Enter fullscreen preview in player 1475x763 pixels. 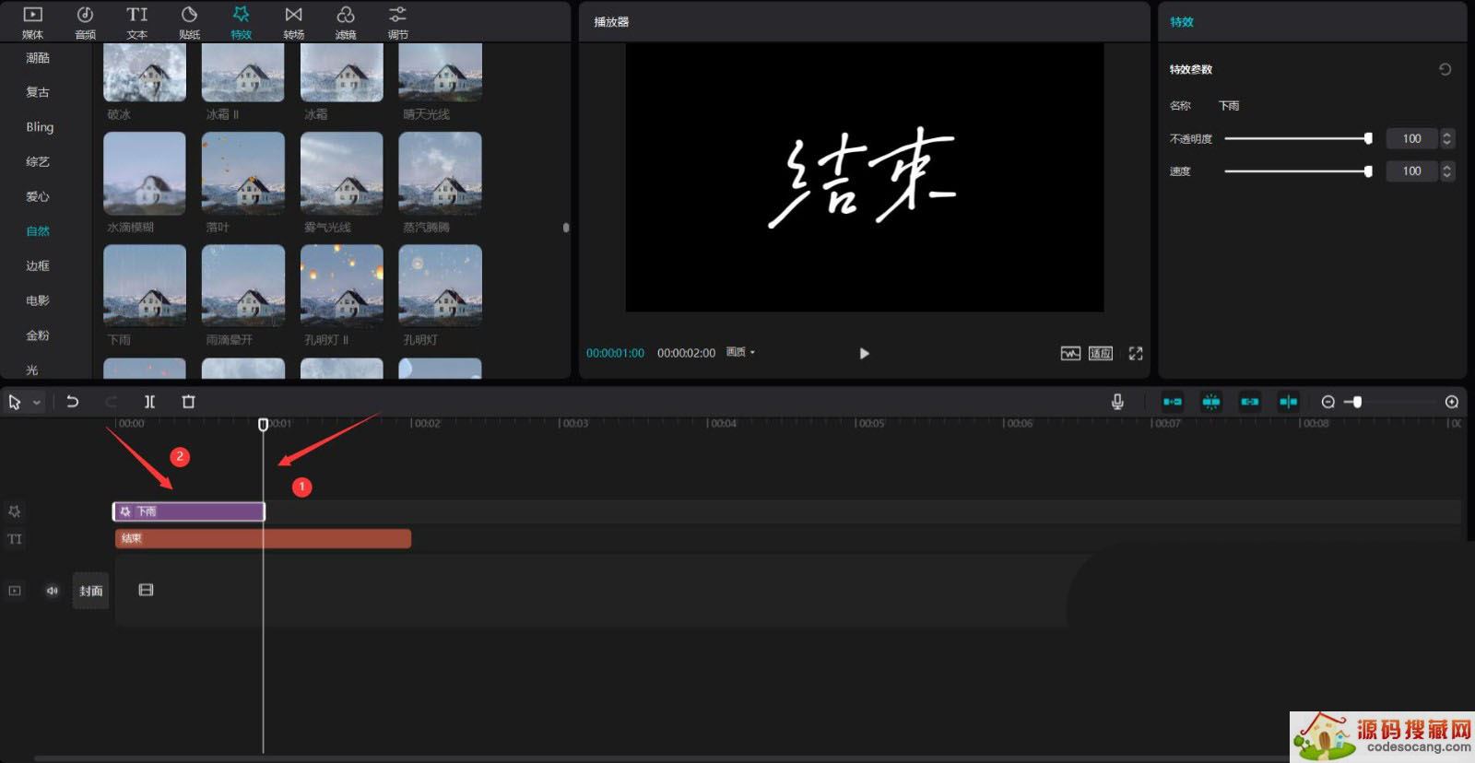coord(1136,353)
